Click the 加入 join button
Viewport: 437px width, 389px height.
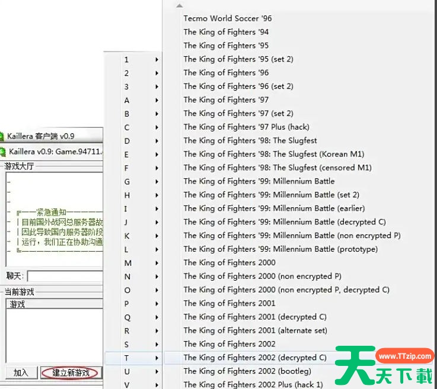point(21,372)
